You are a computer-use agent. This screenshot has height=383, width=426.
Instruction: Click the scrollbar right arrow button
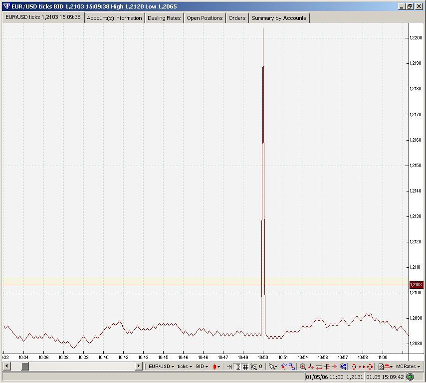tap(139, 367)
